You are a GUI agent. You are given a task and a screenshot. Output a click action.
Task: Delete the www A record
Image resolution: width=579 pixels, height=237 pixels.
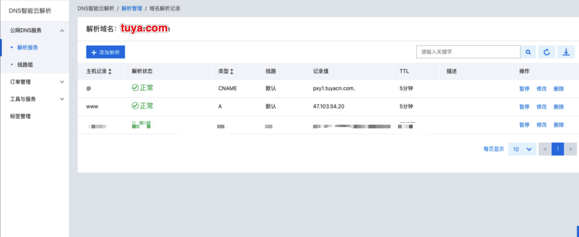[559, 107]
